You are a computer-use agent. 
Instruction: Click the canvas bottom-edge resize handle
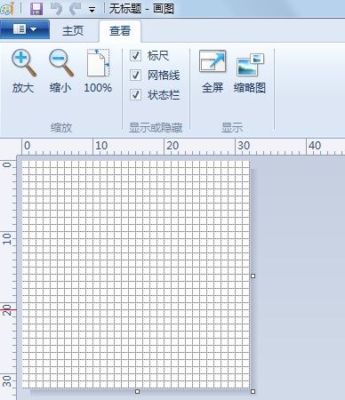[x=137, y=391]
